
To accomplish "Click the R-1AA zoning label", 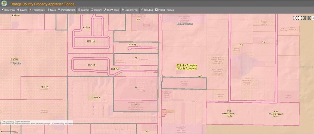I will point(97,97).
